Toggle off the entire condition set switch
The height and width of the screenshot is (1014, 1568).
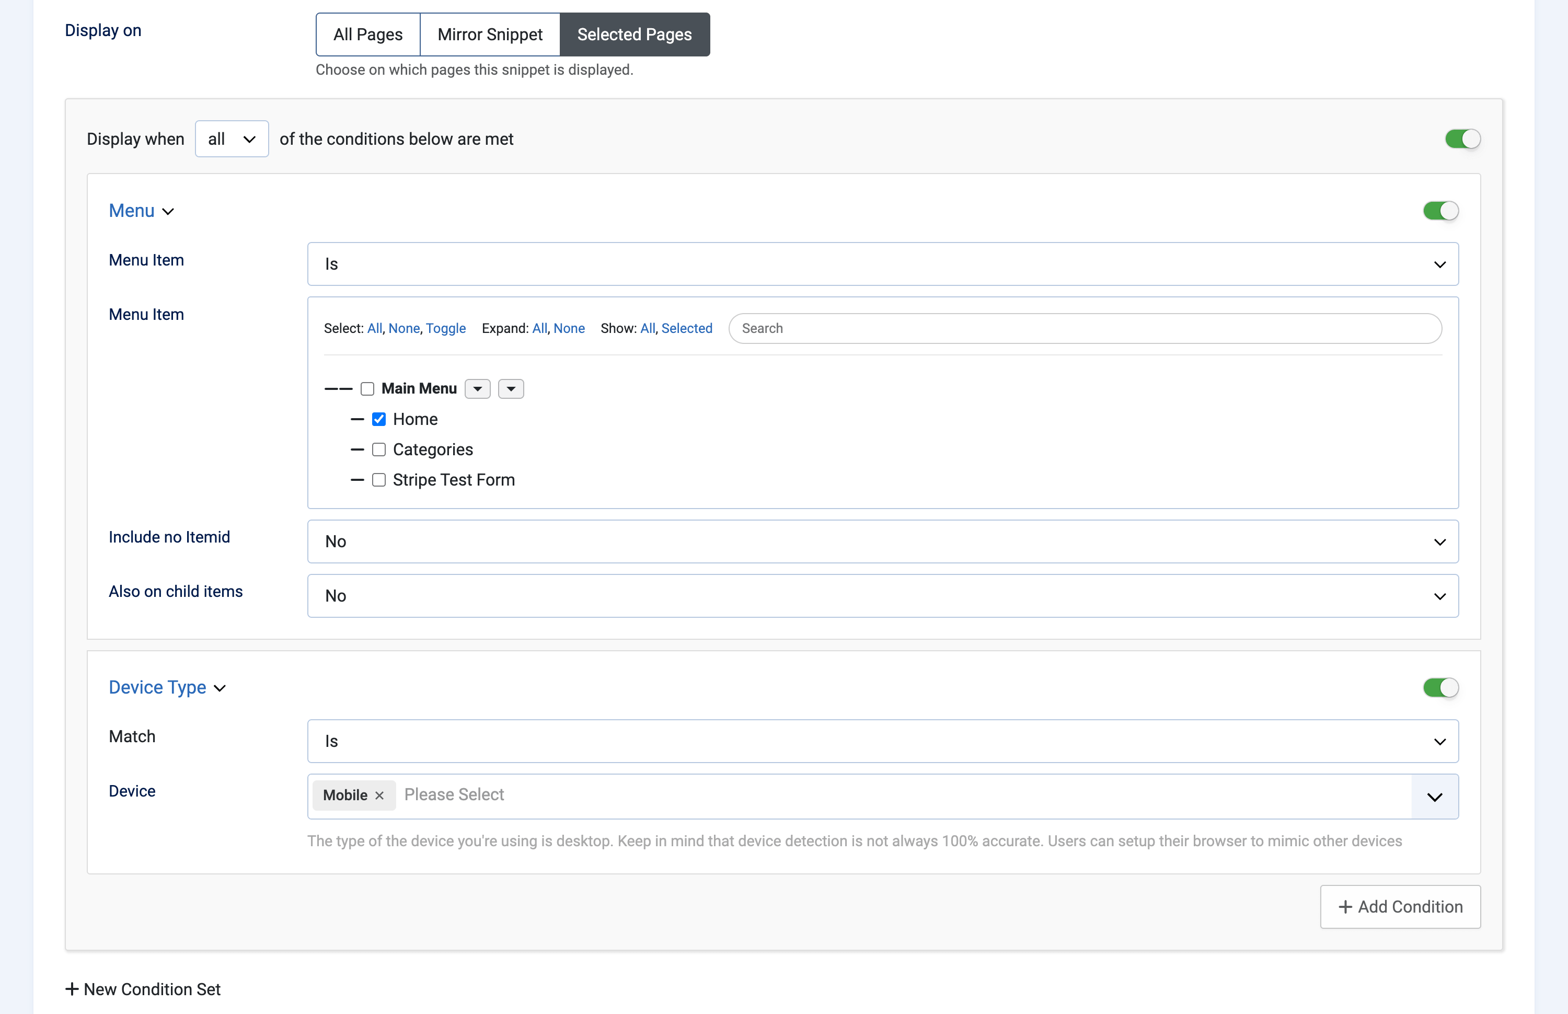tap(1462, 139)
